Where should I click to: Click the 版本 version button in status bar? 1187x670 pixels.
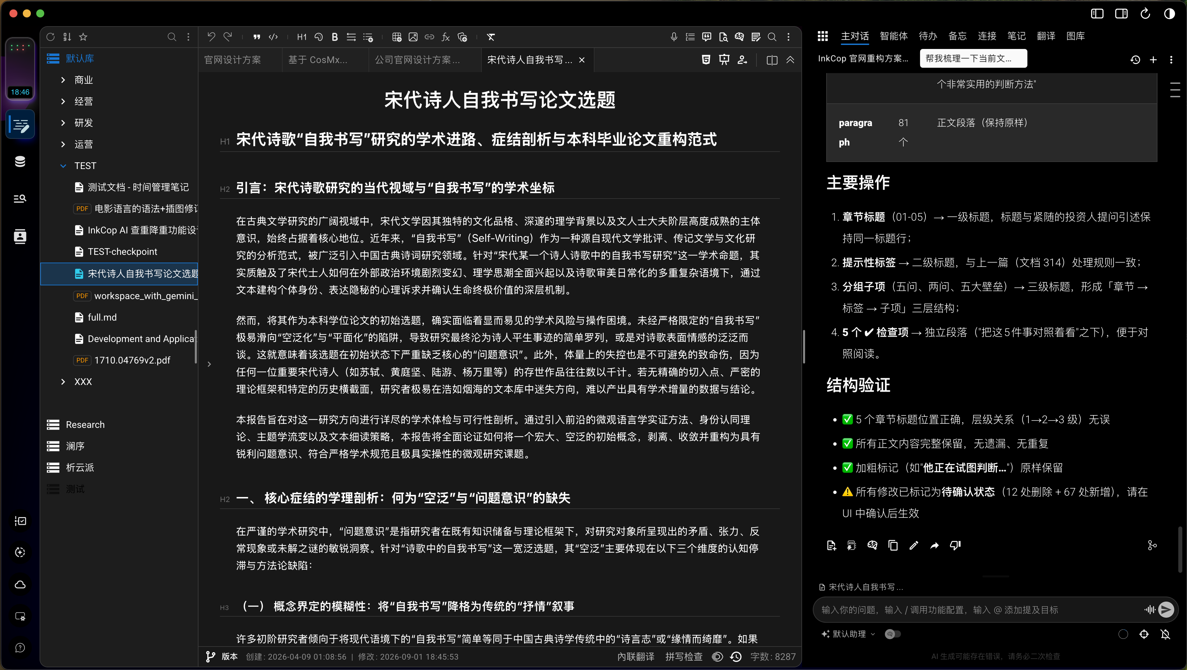click(222, 657)
